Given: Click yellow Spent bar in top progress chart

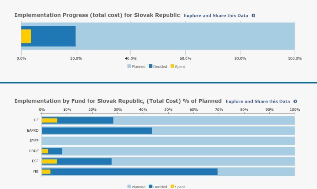Looking at the screenshot, I should (x=26, y=36).
